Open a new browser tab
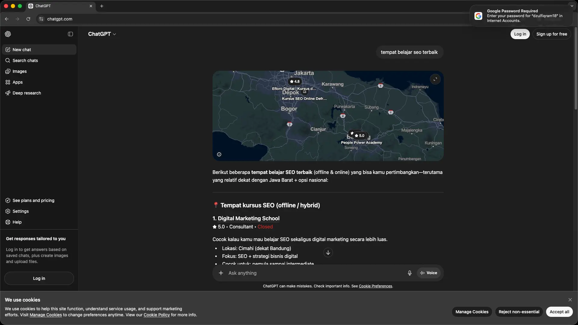The height and width of the screenshot is (325, 578). [102, 6]
